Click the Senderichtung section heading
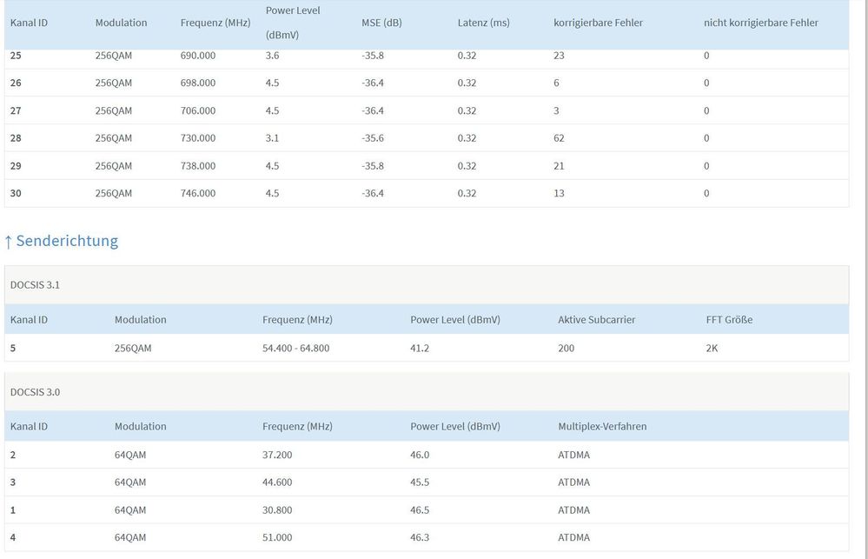 [67, 241]
